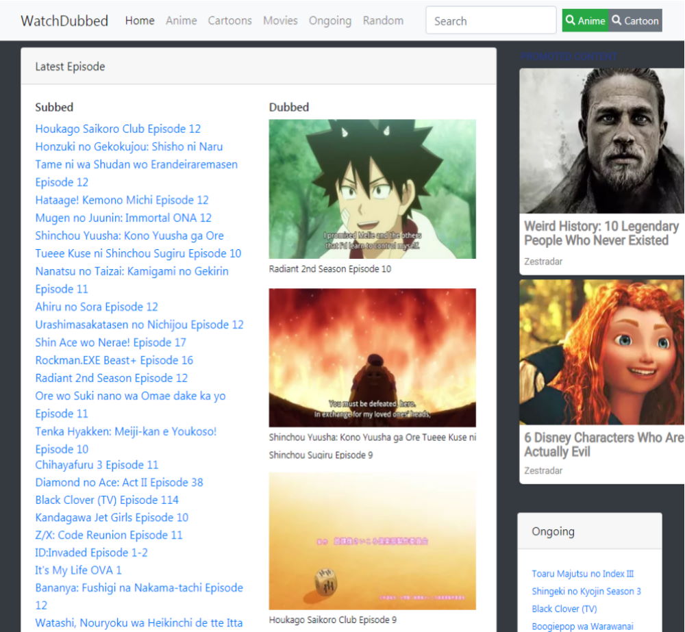Click Shinchou Yuusha Episode 9 dubbed caption
This screenshot has height=632, width=685.
coord(373,446)
